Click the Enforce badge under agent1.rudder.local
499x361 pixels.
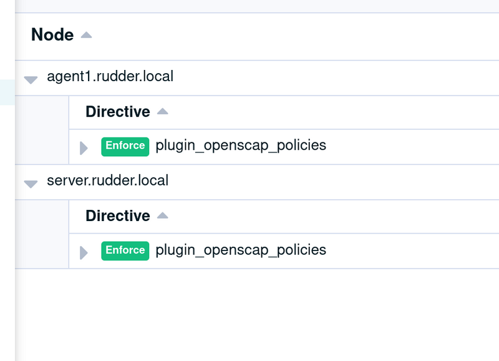click(125, 147)
